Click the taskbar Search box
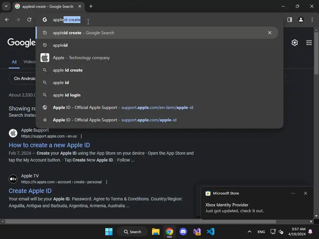The width and height of the screenshot is (319, 239). pyautogui.click(x=132, y=232)
